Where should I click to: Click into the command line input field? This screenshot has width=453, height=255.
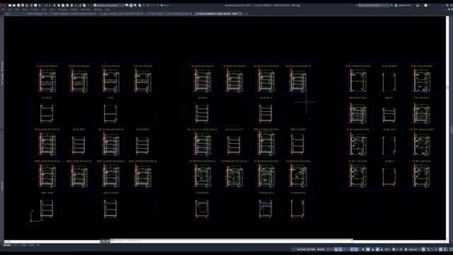pos(231,241)
